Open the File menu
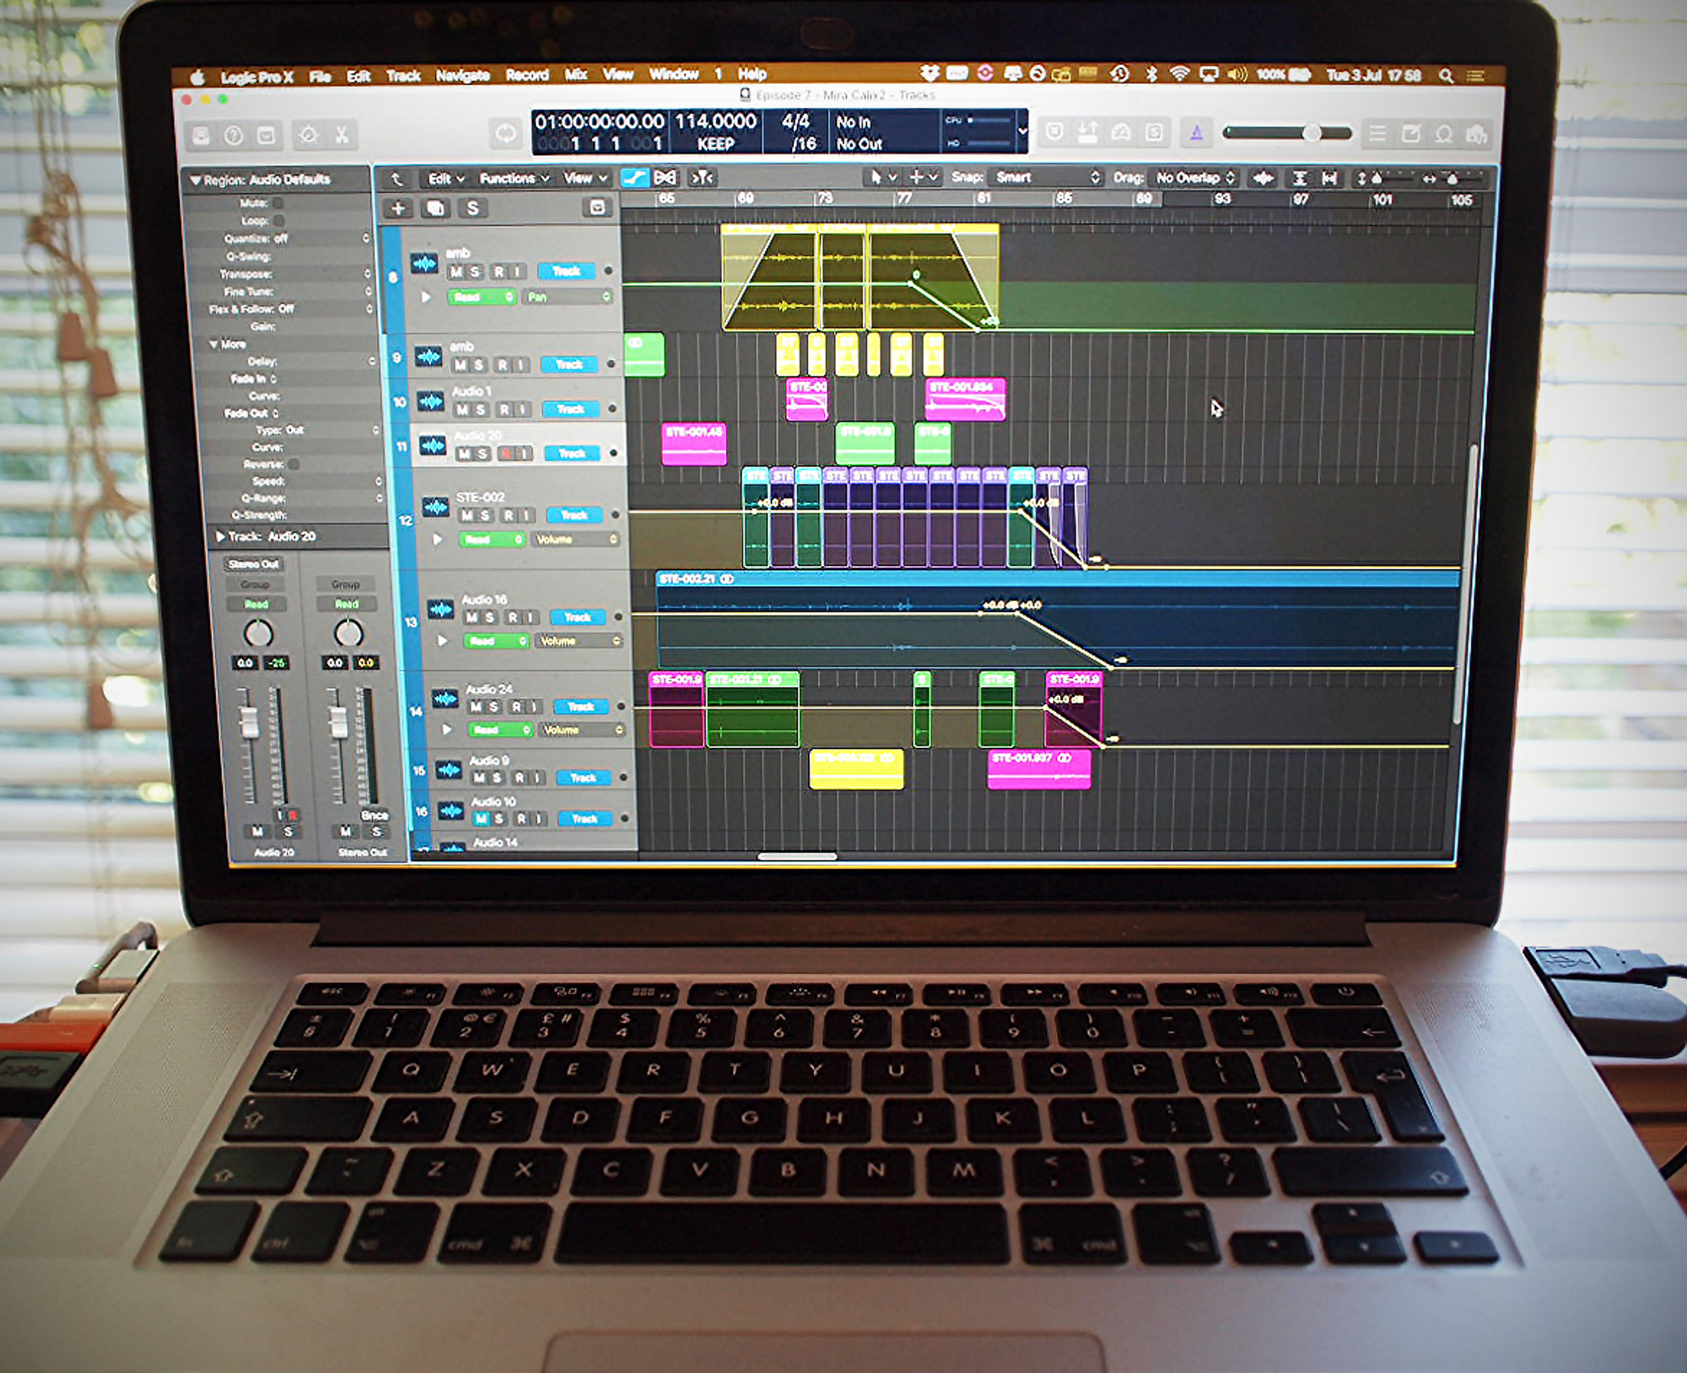The height and width of the screenshot is (1373, 1687). [320, 77]
